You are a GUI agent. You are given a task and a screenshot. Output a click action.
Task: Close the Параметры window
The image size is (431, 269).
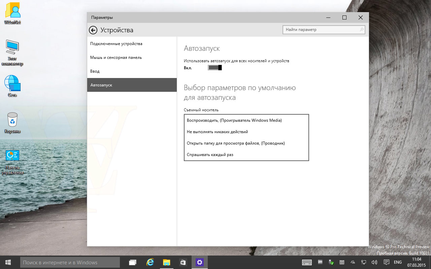click(x=361, y=17)
